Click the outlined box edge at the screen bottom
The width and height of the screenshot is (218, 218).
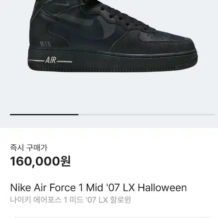tap(111, 217)
